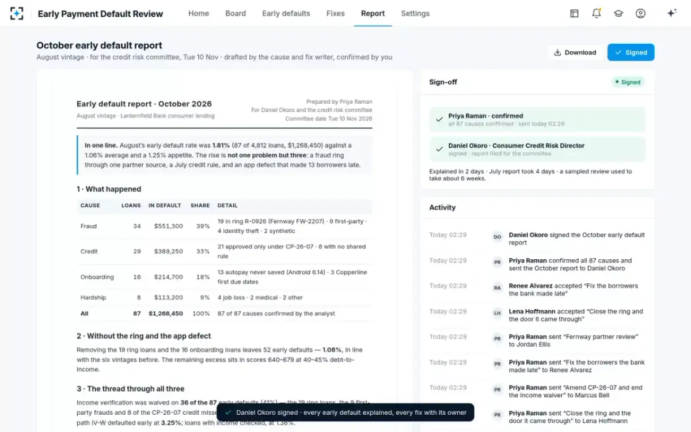Open the graduation cap learning icon
This screenshot has height=432, width=691.
(x=618, y=13)
